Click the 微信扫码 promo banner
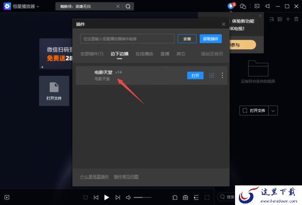 56,54
